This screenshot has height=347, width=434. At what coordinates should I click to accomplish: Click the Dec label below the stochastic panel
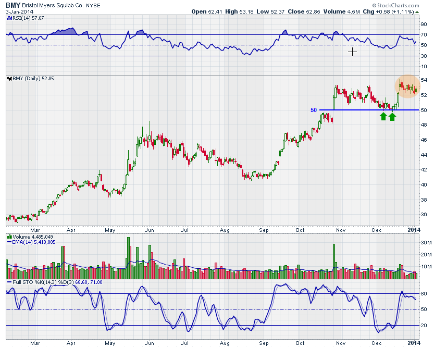click(x=377, y=343)
